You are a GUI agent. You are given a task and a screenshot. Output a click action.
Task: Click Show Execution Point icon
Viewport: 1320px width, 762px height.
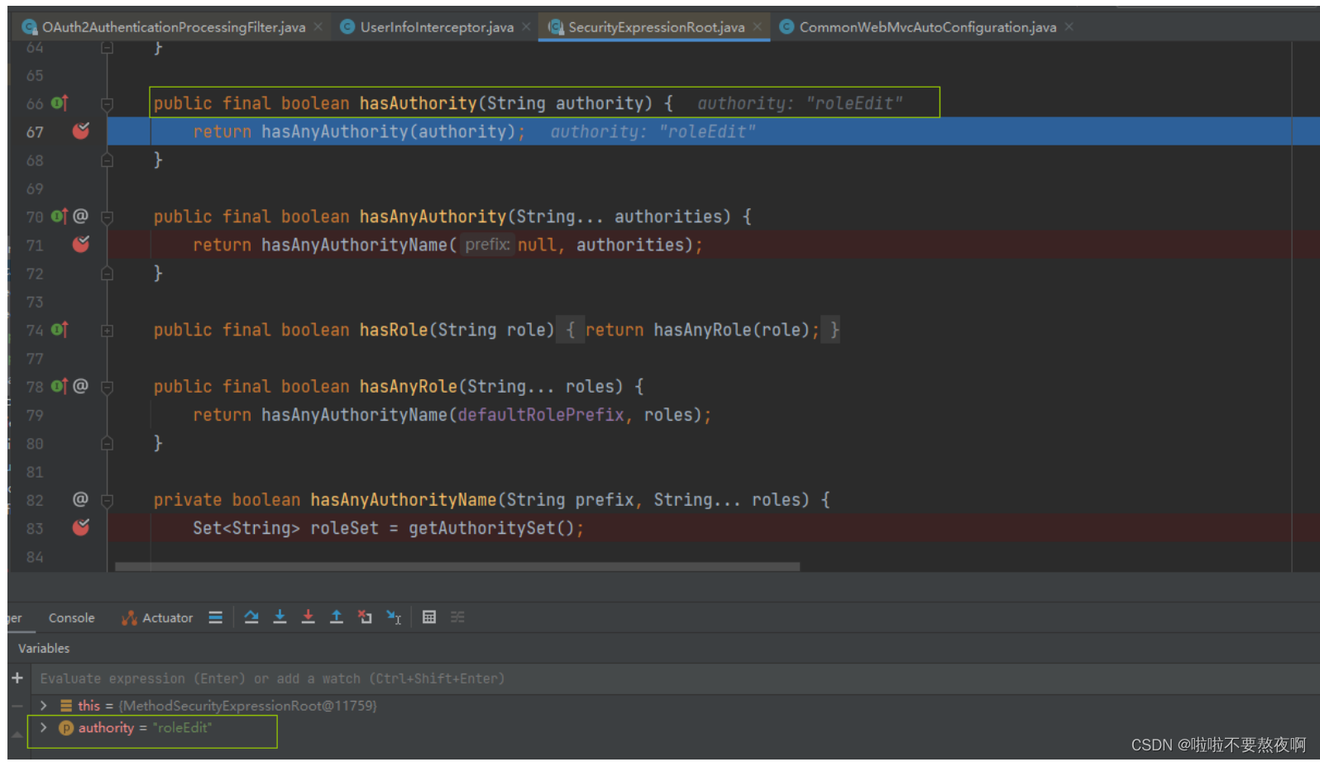point(216,617)
